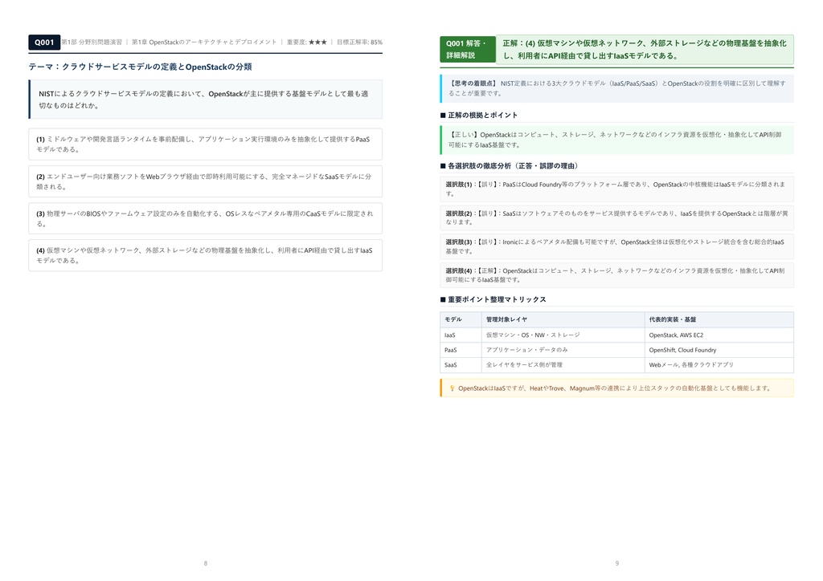Click the green '正解：(4)' answer box
This screenshot has width=823, height=581.
coord(645,49)
